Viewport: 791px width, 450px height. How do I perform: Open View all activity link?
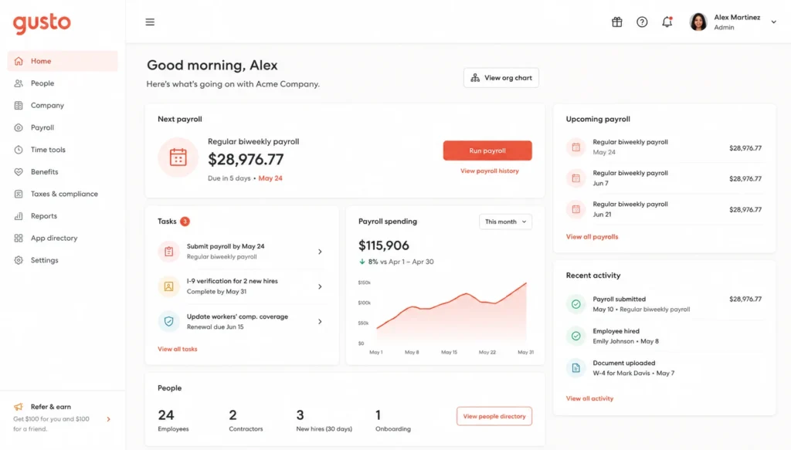click(x=589, y=398)
